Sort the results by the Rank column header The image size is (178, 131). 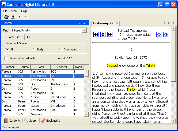(x=78, y=67)
